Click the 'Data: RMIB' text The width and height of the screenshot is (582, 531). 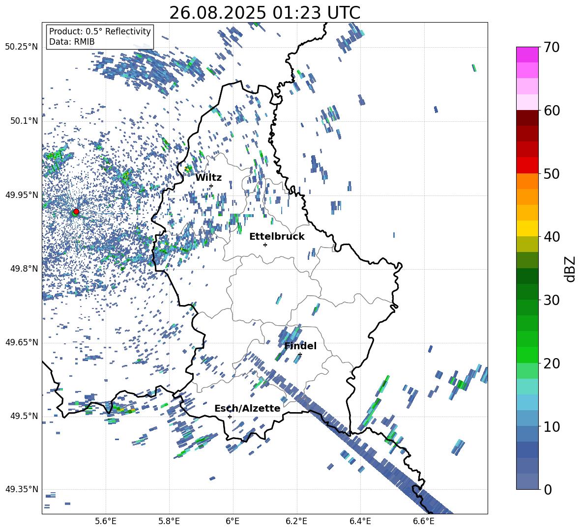72,42
